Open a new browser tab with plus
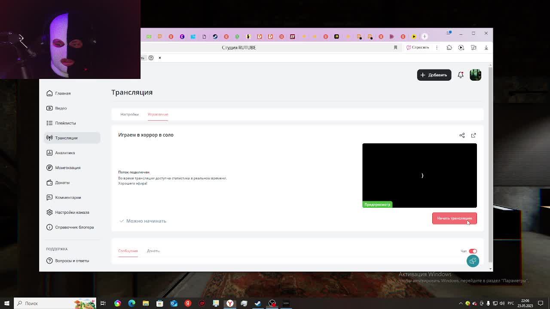Viewport: 550px width, 309px height. [425, 36]
